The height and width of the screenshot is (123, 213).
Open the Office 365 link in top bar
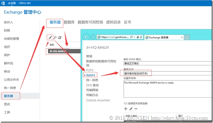tap(25, 3)
